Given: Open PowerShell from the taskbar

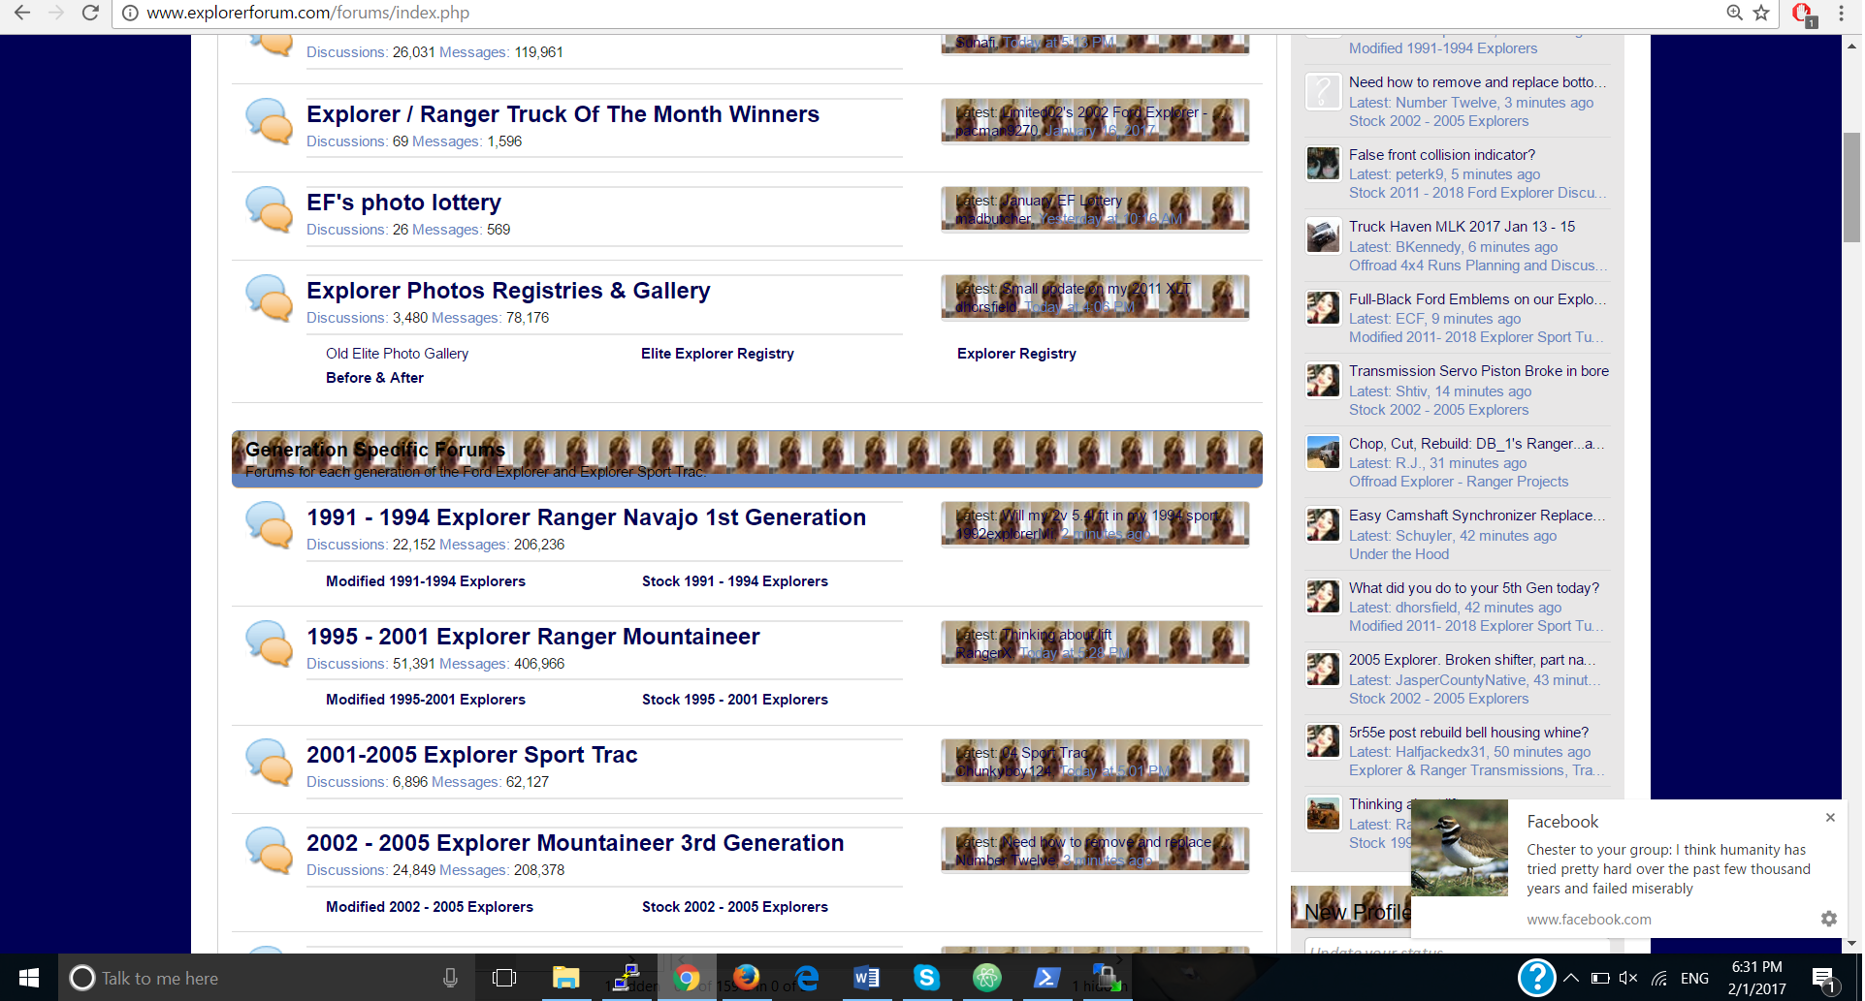Looking at the screenshot, I should coord(1046,978).
